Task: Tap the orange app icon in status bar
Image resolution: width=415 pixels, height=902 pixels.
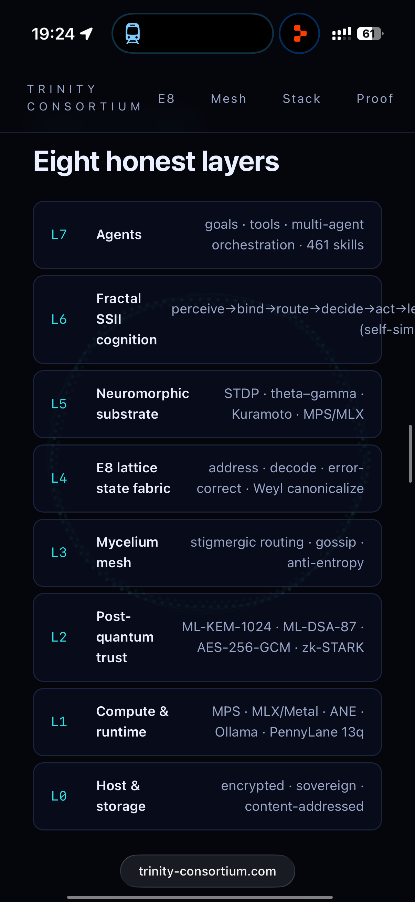Action: click(299, 34)
